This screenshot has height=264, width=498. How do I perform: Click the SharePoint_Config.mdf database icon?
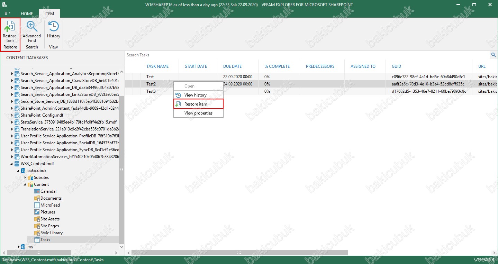[x=17, y=115]
